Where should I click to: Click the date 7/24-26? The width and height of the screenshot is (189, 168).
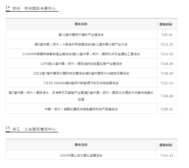167,96
